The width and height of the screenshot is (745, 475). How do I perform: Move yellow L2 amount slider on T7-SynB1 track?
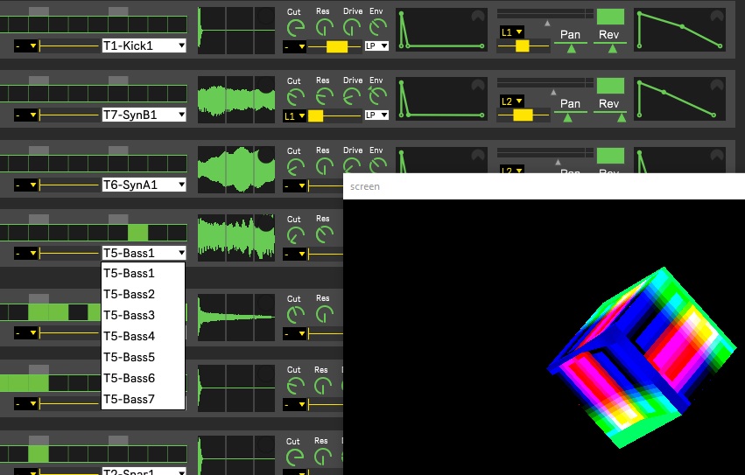coord(523,115)
